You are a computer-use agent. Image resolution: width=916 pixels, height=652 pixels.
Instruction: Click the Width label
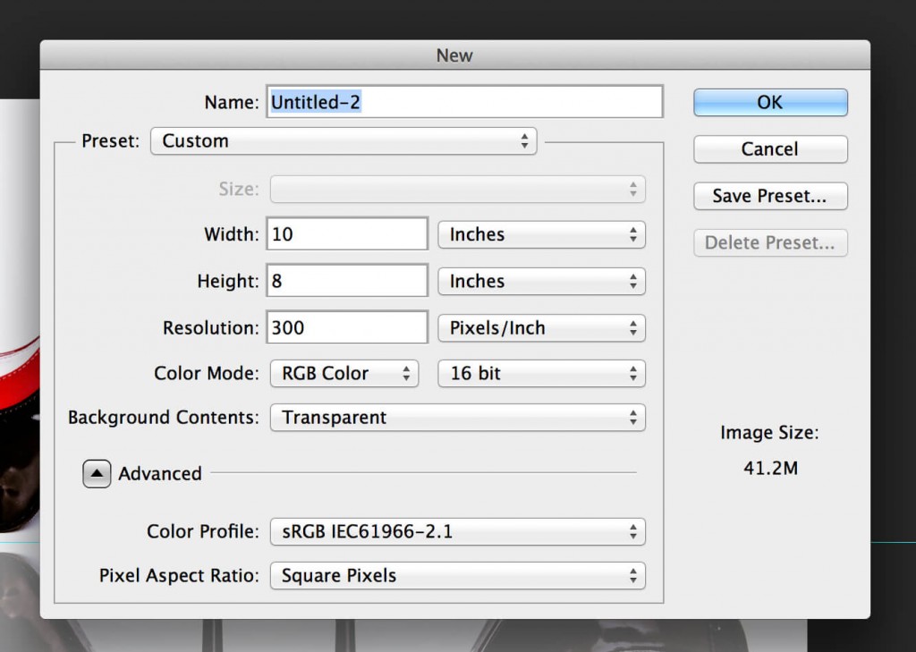click(x=232, y=234)
